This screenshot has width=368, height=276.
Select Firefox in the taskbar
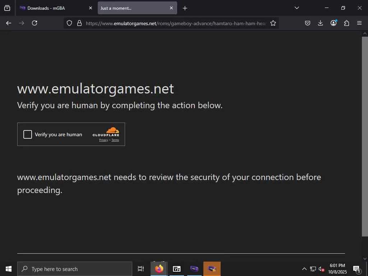point(159,269)
